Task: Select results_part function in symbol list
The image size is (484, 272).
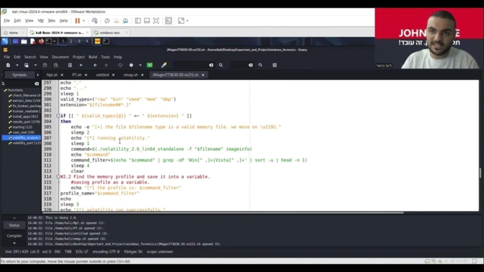Action: coord(26,122)
